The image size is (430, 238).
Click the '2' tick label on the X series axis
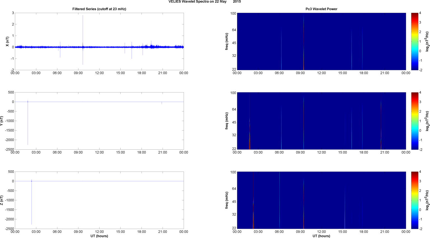click(x=13, y=24)
